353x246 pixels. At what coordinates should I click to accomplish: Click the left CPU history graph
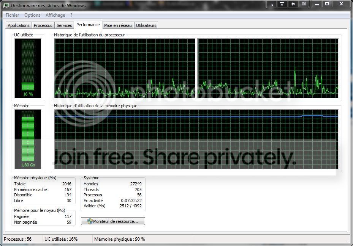click(125, 68)
